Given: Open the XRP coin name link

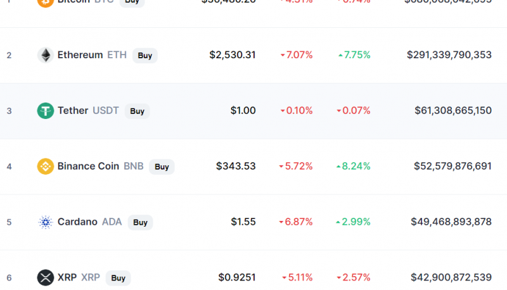Looking at the screenshot, I should point(67,277).
